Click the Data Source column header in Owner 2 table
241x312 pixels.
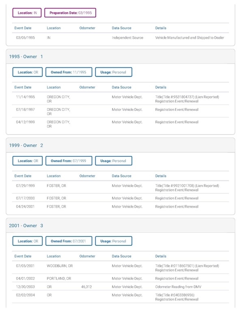click(122, 176)
